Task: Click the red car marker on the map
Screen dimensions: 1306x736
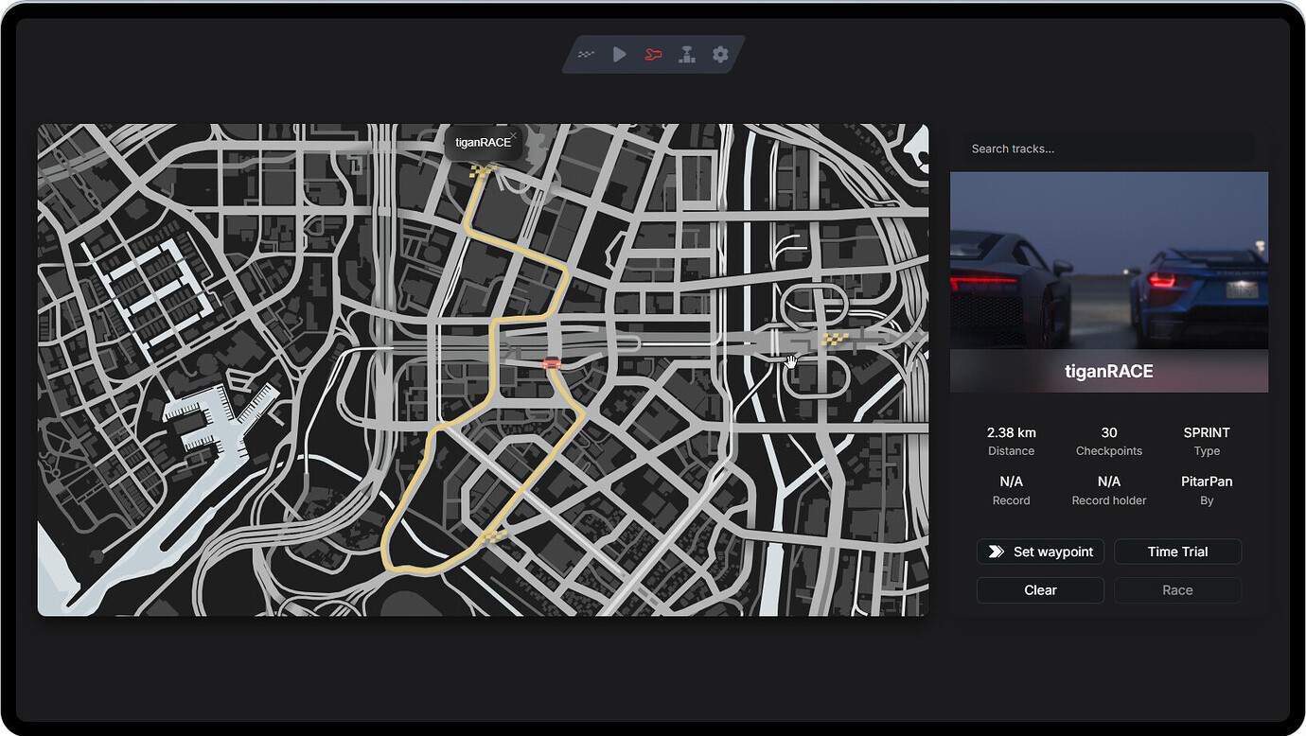Action: [x=552, y=362]
